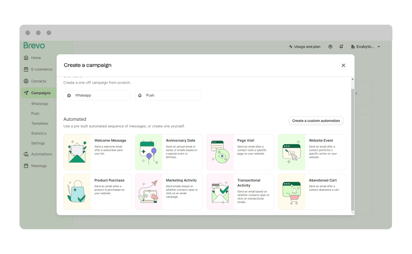Click the Meetings calendar icon

click(26, 166)
